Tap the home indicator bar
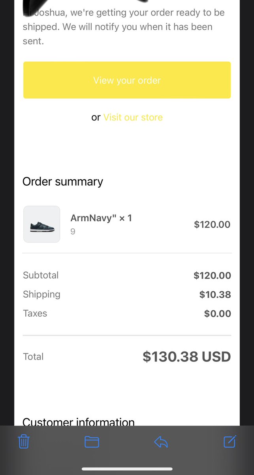Viewport: 254px width, 475px height. [x=127, y=469]
